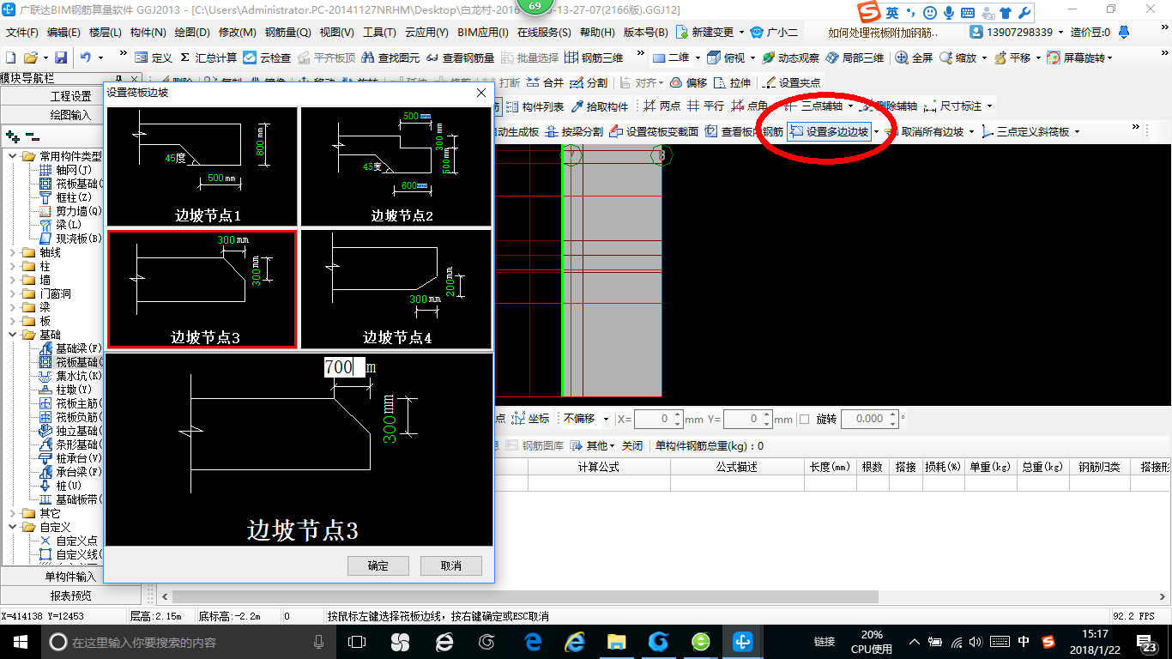Select 偏移 offset tool
1172x659 pixels.
pos(688,82)
